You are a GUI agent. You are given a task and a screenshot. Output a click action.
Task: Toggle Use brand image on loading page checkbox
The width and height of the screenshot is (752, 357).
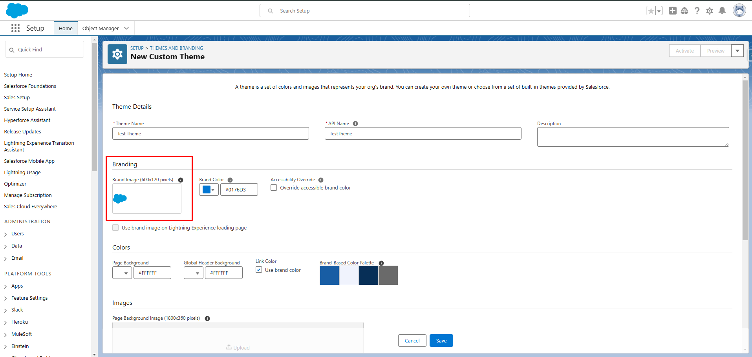pyautogui.click(x=115, y=228)
